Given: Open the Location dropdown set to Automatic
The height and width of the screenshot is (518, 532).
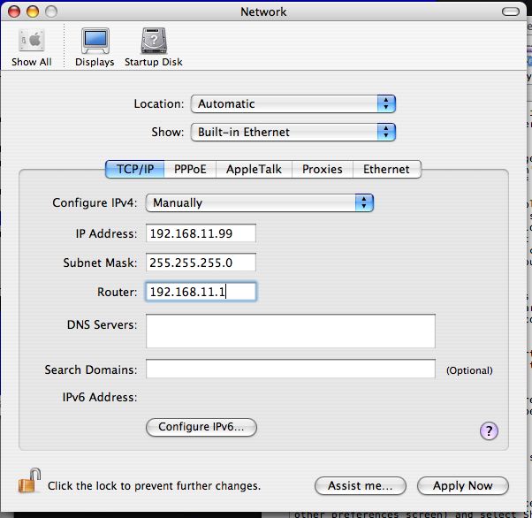Looking at the screenshot, I should coord(293,104).
